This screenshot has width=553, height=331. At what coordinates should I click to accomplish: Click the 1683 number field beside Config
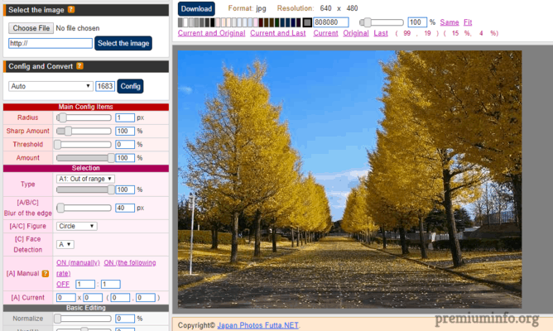[105, 86]
